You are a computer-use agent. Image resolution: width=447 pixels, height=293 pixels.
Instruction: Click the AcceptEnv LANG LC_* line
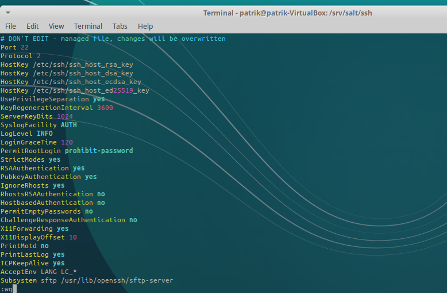click(x=38, y=272)
